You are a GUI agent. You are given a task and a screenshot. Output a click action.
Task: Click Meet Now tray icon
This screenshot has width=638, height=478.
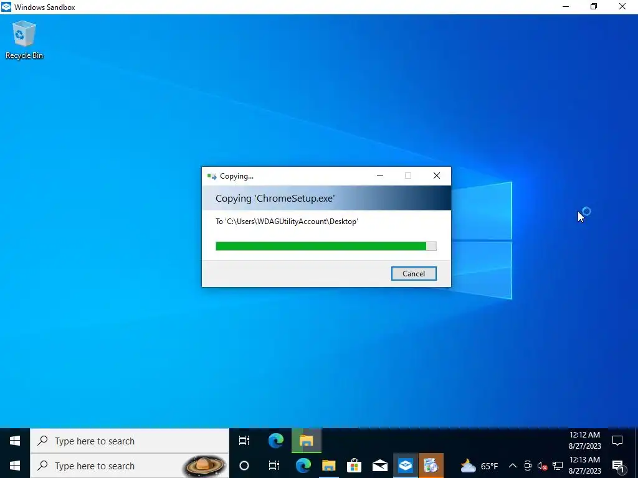[528, 466]
